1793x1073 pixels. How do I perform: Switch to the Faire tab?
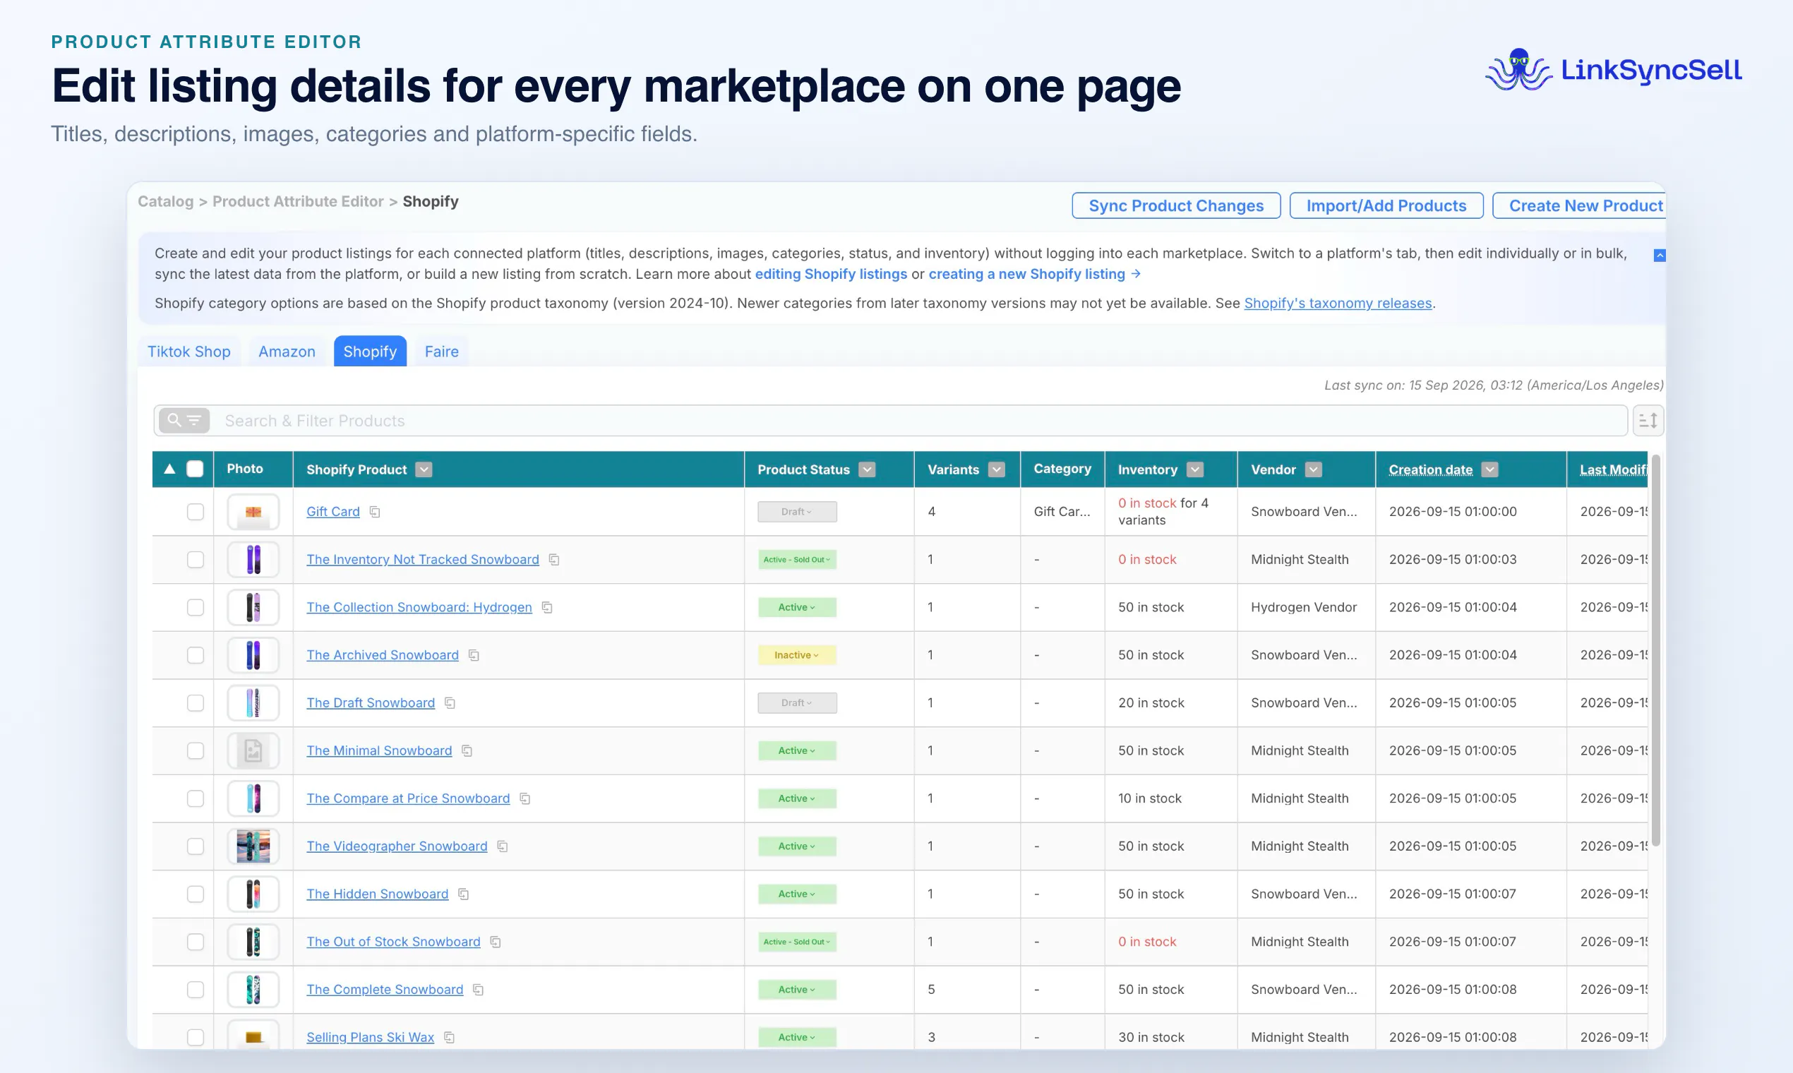442,352
